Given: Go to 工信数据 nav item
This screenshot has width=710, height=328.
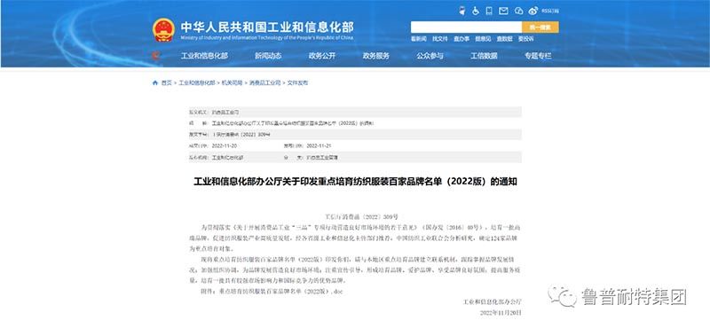Looking at the screenshot, I should (484, 56).
